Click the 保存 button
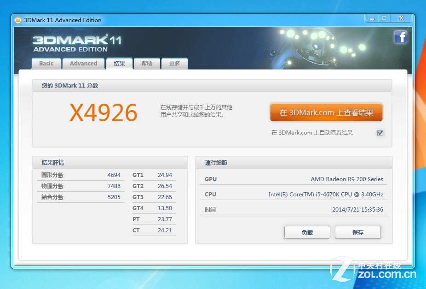The image size is (426, 289). (x=358, y=232)
